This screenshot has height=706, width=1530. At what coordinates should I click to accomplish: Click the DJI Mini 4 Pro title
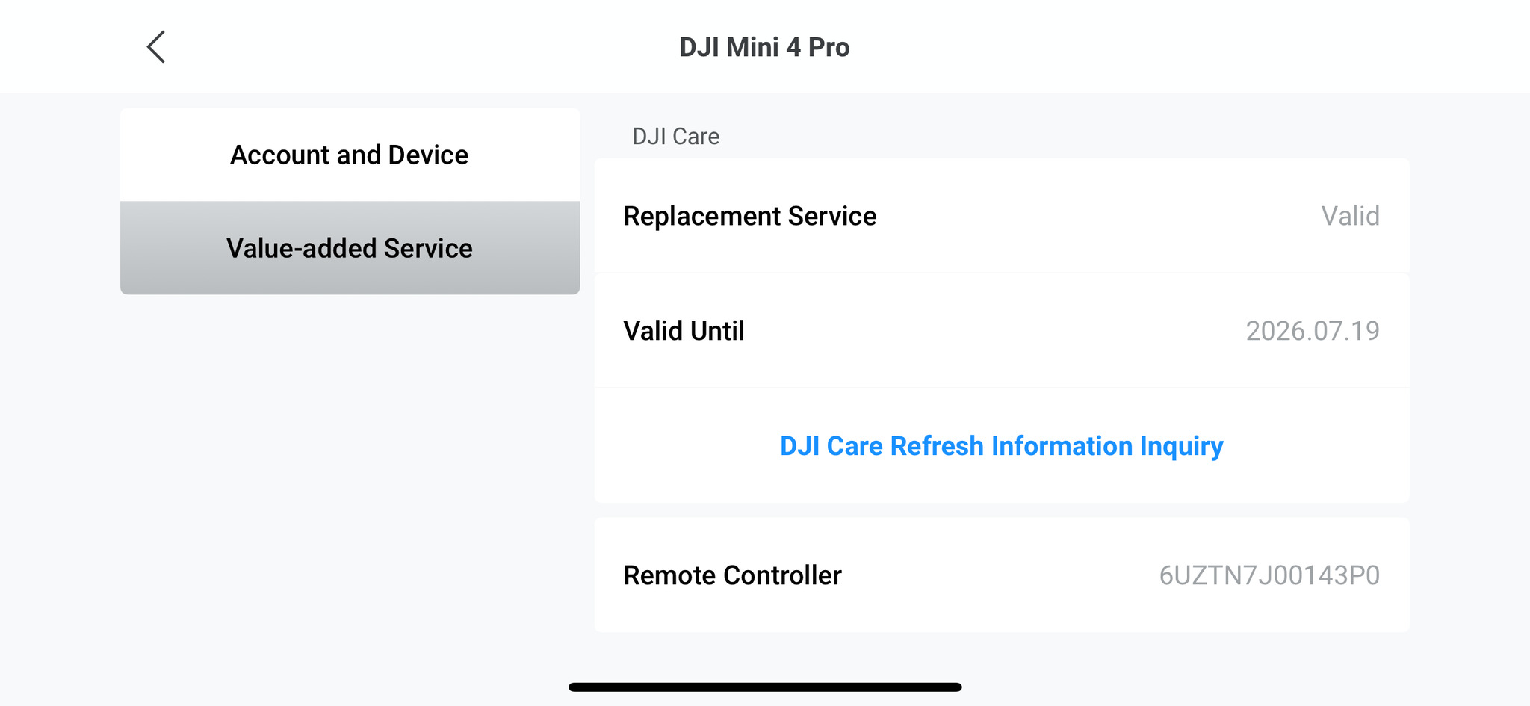(x=764, y=47)
